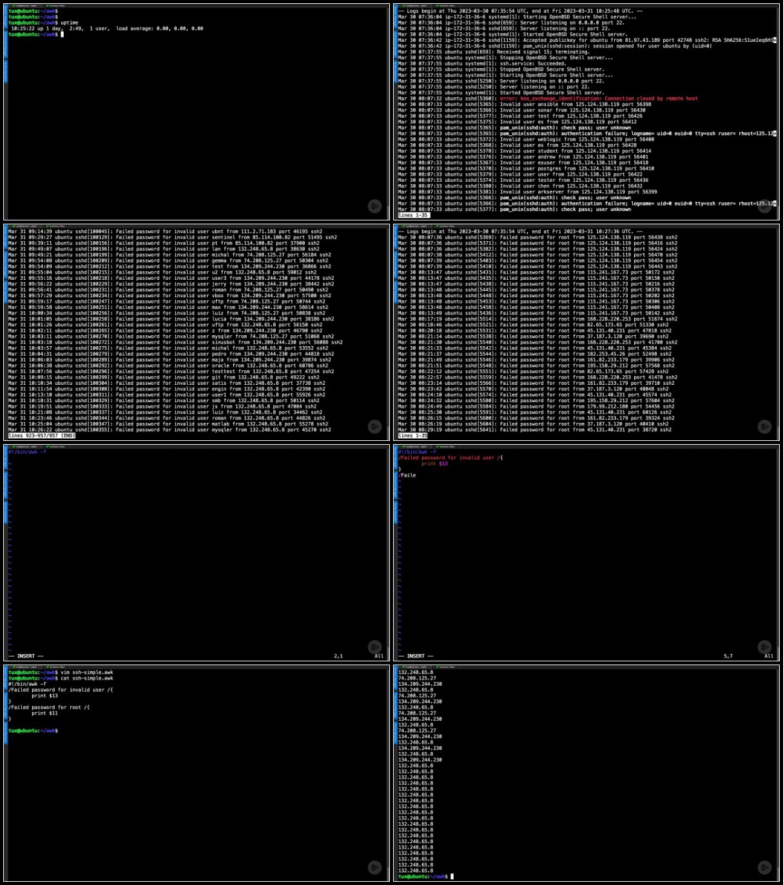Click 'ssh.service: Succeeded.' log line

tap(482, 63)
